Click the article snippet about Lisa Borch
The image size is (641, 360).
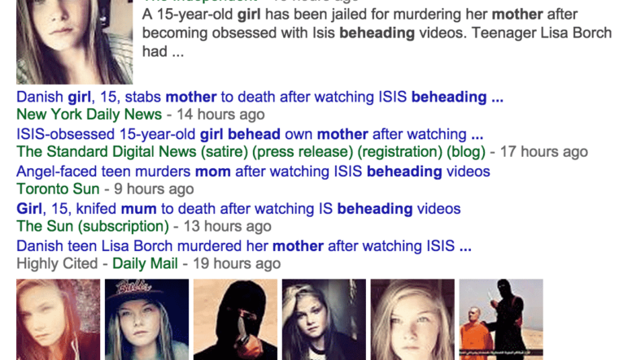coord(377,33)
